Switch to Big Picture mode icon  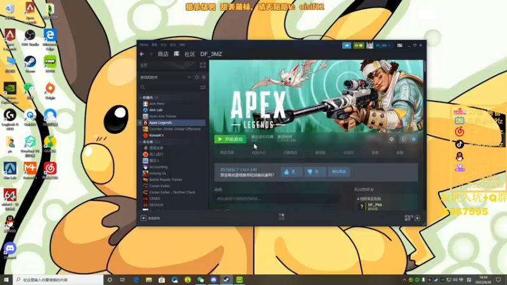pos(400,45)
